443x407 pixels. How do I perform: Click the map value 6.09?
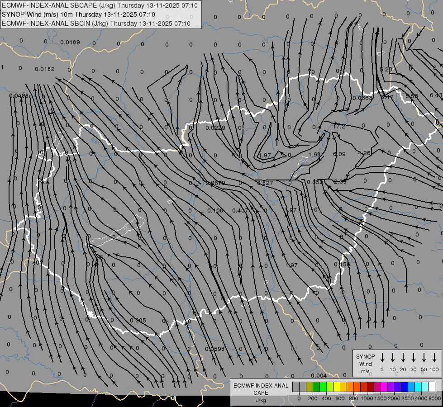click(339, 154)
